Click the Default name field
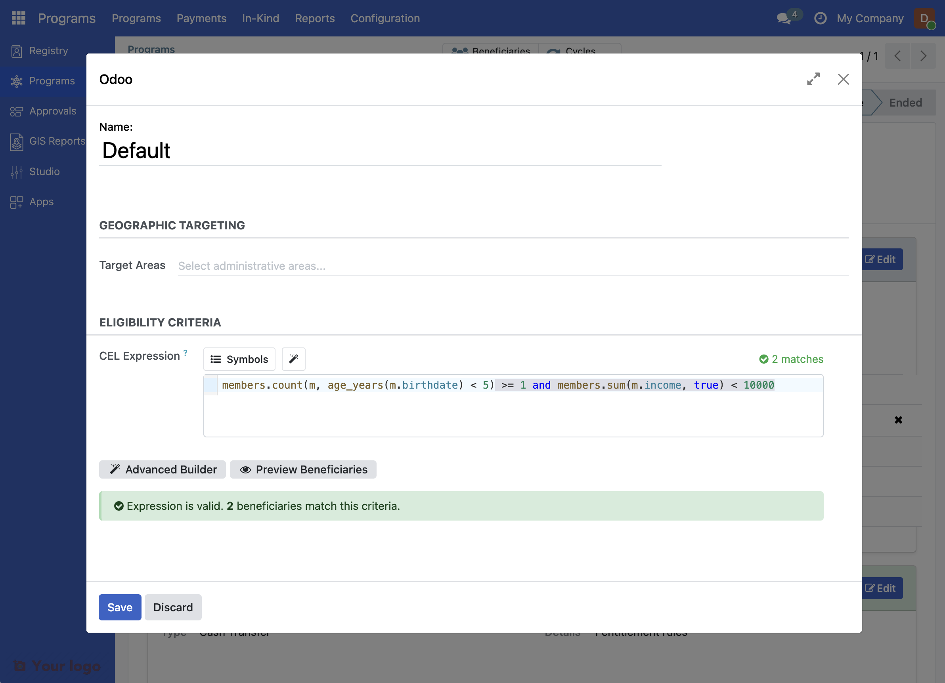 tap(379, 151)
